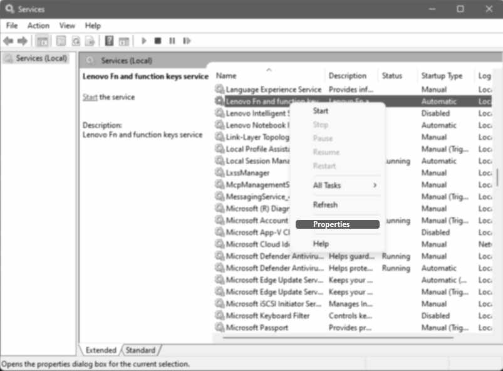
Task: Click the Restart Service toolbar icon
Action: point(186,41)
